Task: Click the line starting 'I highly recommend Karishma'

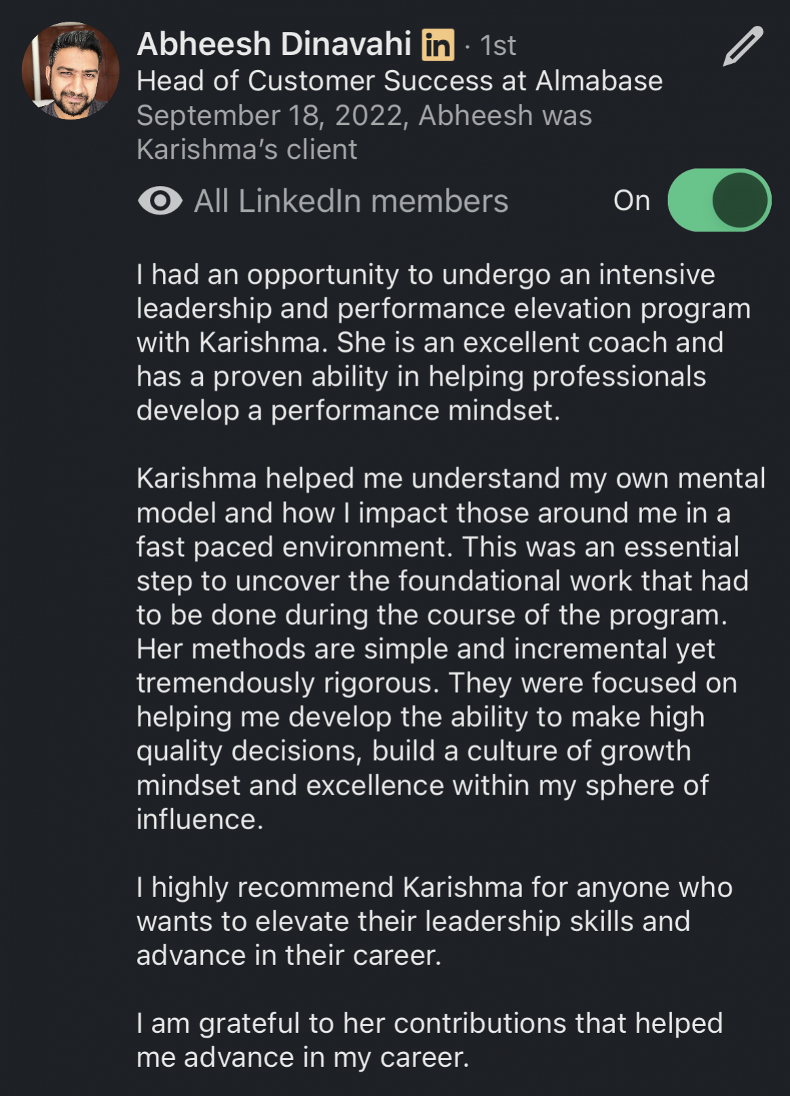Action: (434, 888)
